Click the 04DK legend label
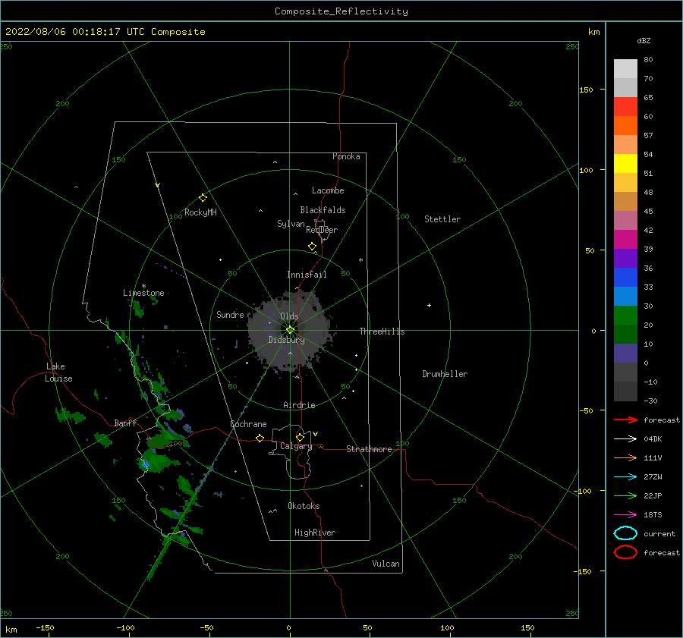The width and height of the screenshot is (683, 638). [653, 439]
